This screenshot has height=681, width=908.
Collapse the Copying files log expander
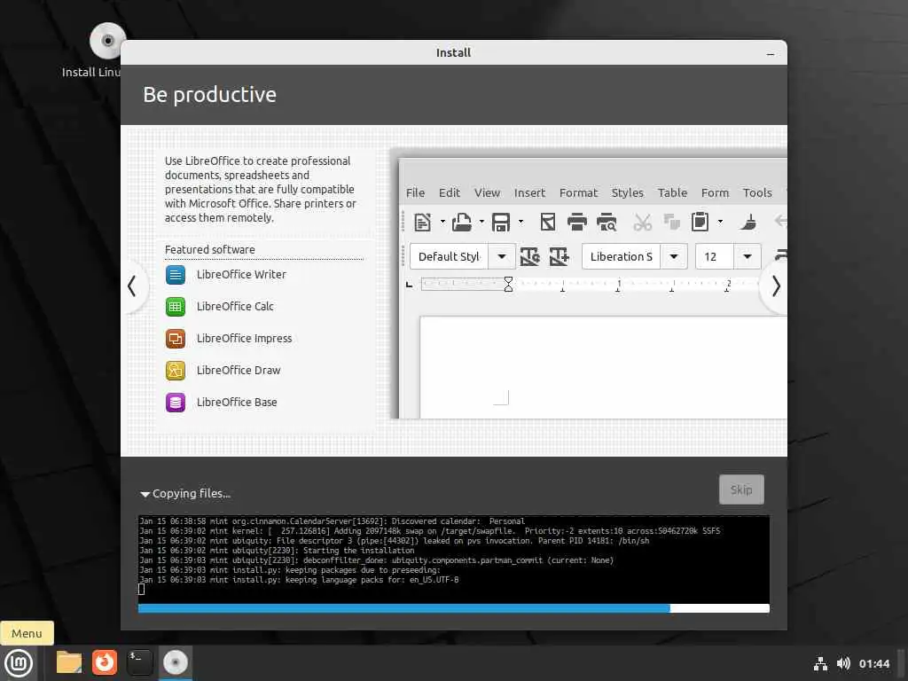(145, 494)
